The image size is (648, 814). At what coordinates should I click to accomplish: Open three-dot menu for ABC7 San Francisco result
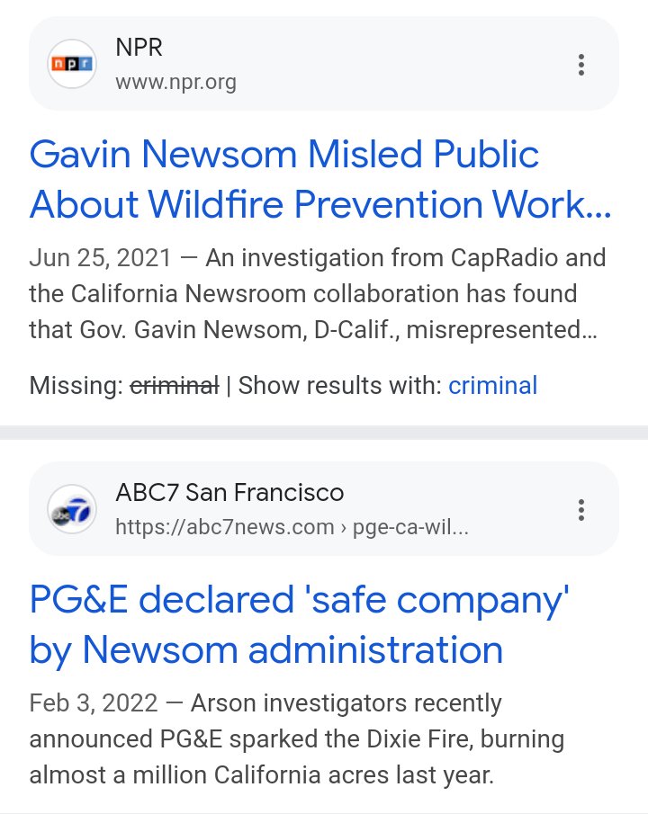[581, 510]
